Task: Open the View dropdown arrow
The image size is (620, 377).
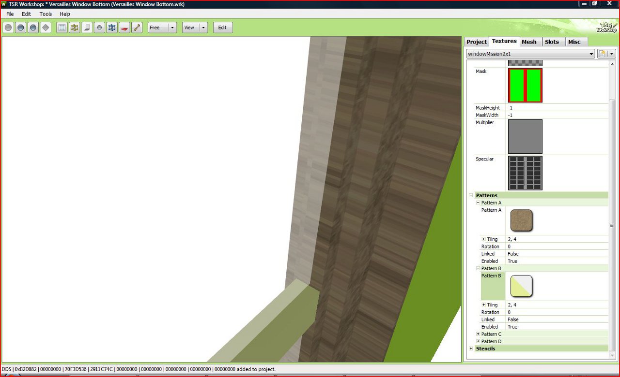Action: pos(203,28)
